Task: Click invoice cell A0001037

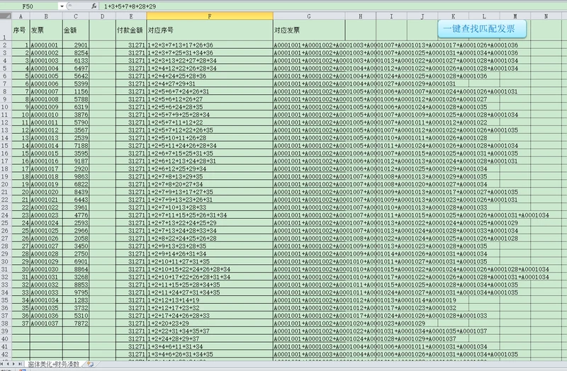Action: tap(46, 324)
